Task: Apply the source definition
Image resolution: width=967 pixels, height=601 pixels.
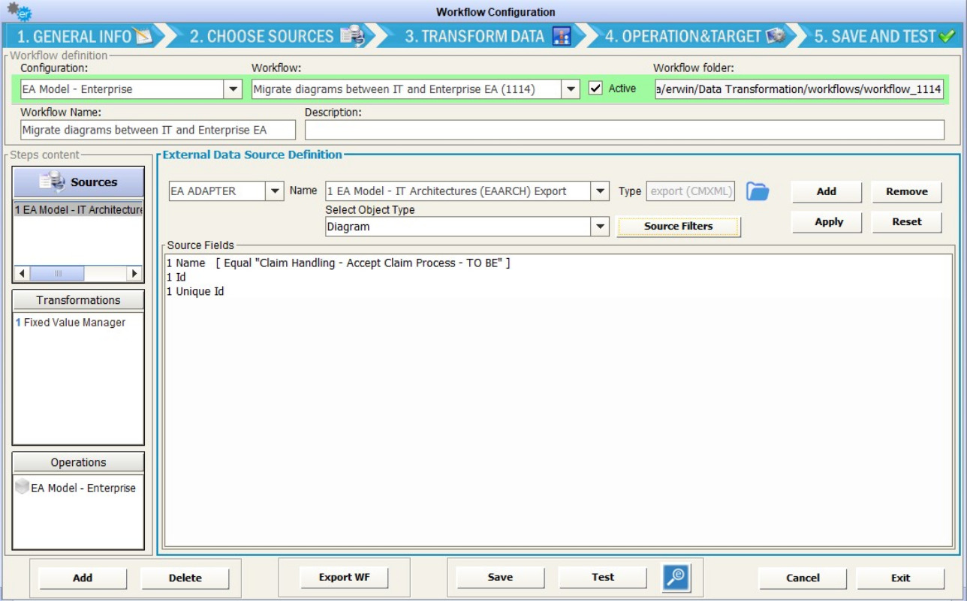Action: (x=829, y=222)
